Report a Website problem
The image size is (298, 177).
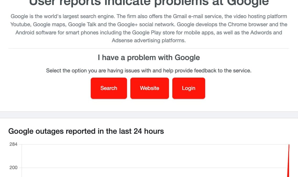click(x=150, y=88)
